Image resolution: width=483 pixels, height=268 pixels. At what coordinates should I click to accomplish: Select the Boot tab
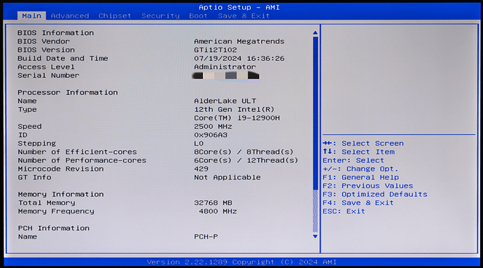pyautogui.click(x=198, y=15)
